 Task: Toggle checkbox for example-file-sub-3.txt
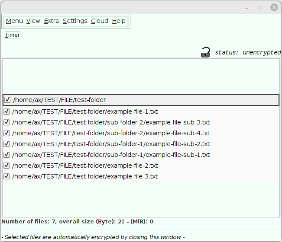click(6, 122)
